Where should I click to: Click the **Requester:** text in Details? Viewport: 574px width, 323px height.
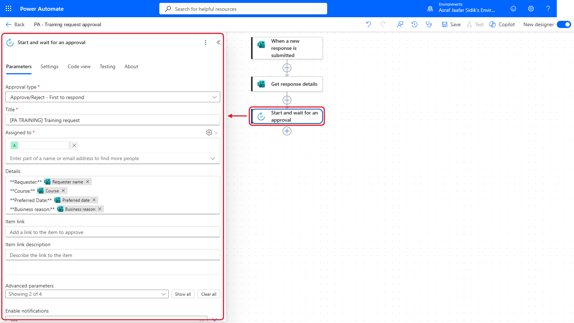coord(26,182)
